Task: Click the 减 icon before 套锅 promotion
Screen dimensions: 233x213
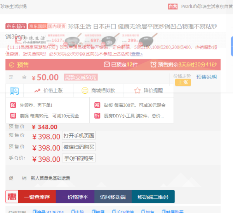Action: (13, 115)
